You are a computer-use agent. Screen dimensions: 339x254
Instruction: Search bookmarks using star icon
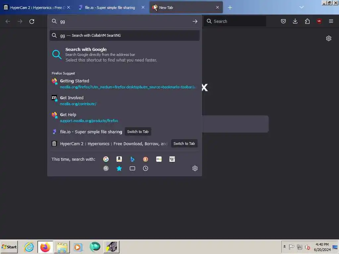(119, 168)
